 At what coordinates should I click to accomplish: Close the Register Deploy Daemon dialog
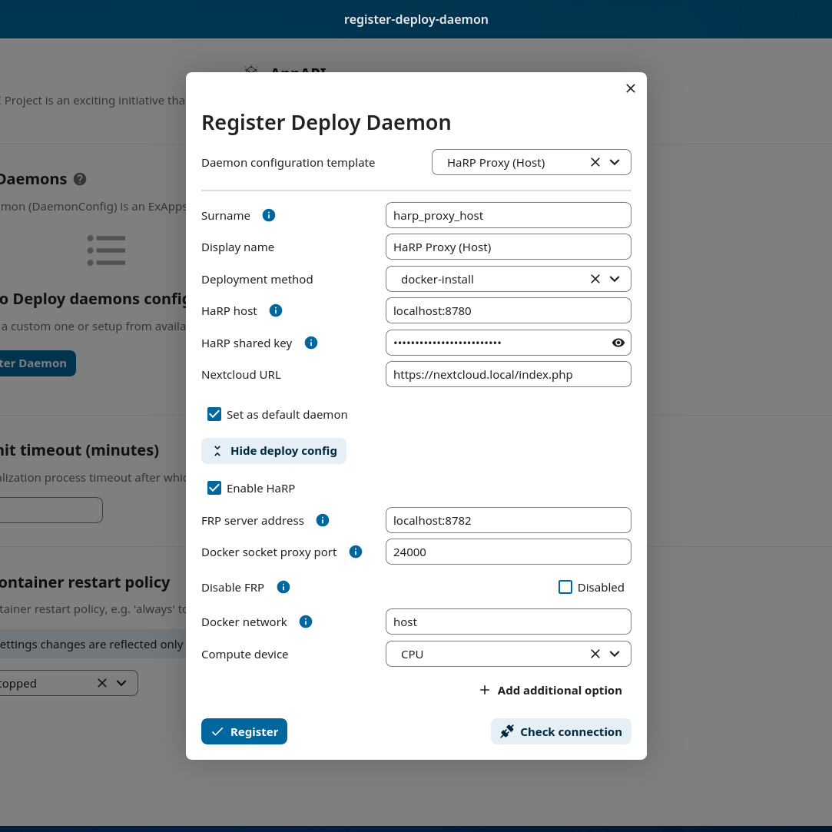click(631, 88)
